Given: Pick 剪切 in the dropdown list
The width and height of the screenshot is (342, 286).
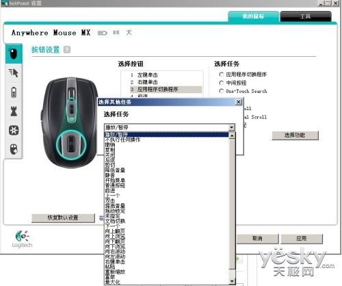Looking at the screenshot, I should (x=166, y=165).
